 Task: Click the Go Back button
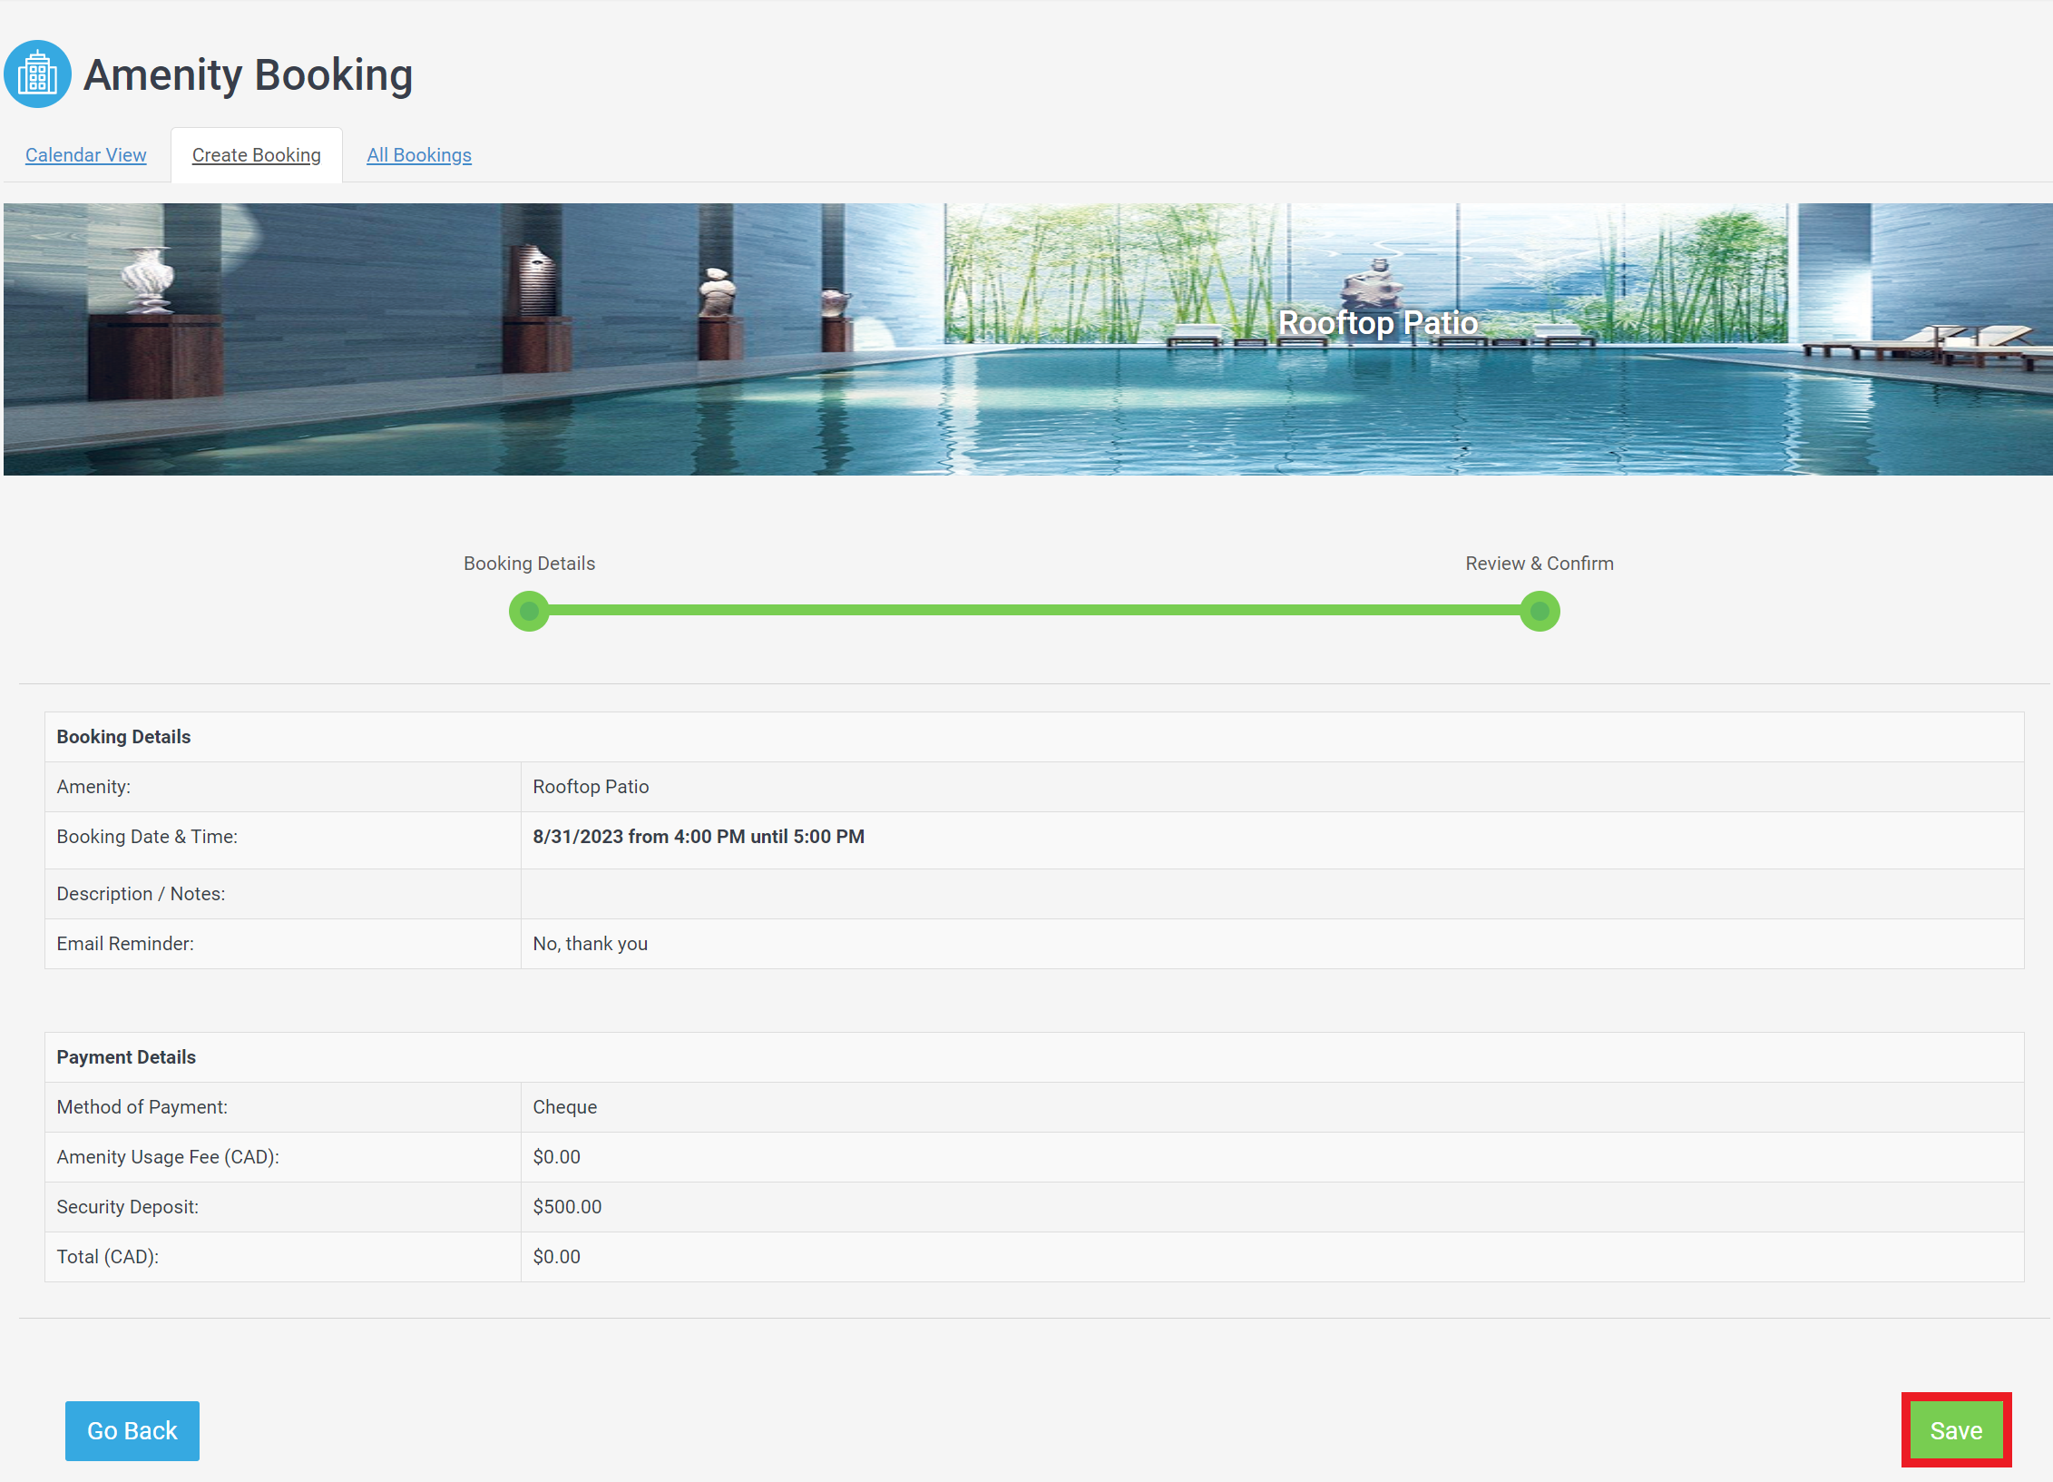point(132,1430)
